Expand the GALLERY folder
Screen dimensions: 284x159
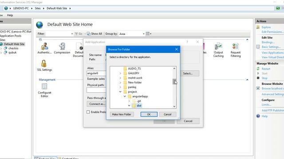120,73
